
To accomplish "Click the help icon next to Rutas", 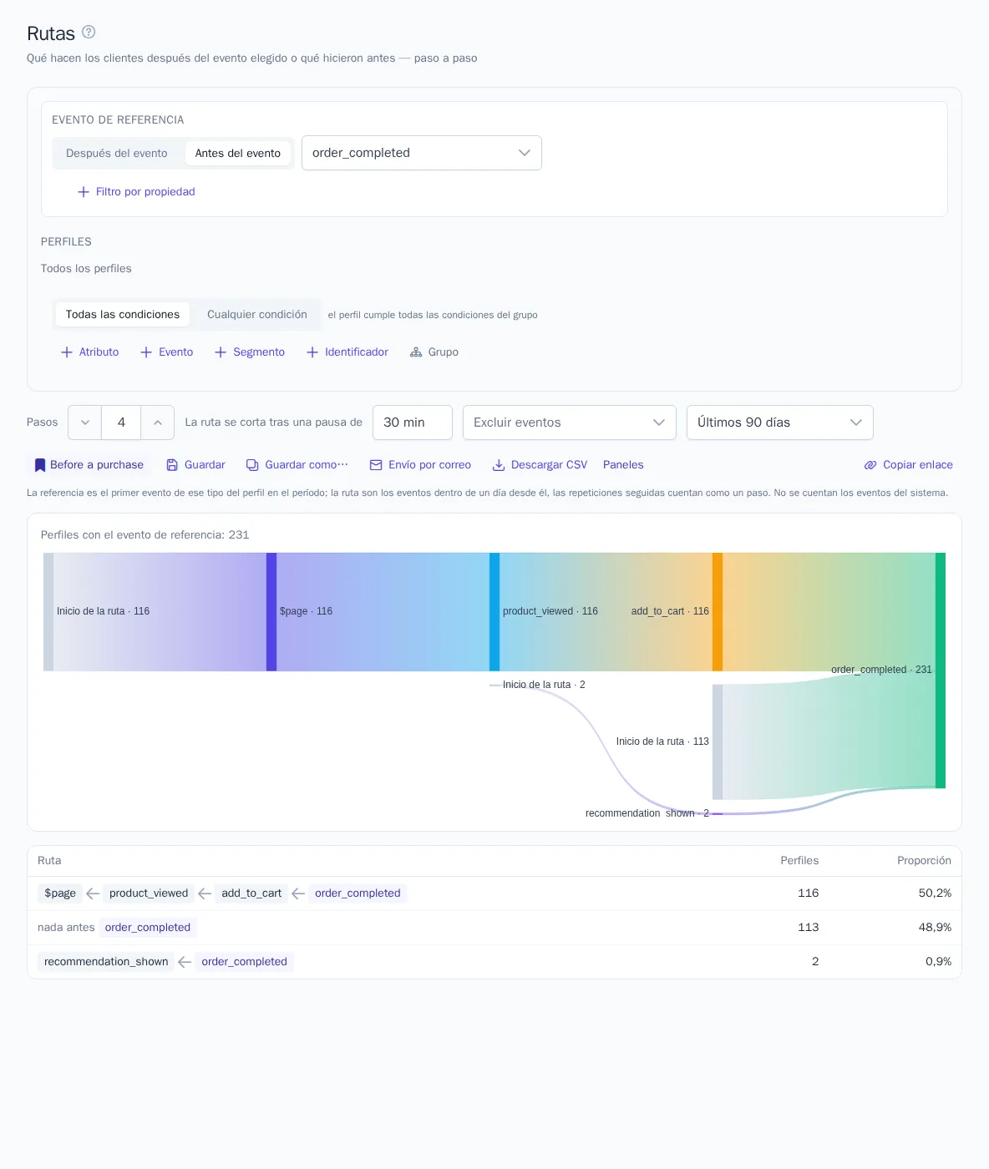I will tap(89, 32).
